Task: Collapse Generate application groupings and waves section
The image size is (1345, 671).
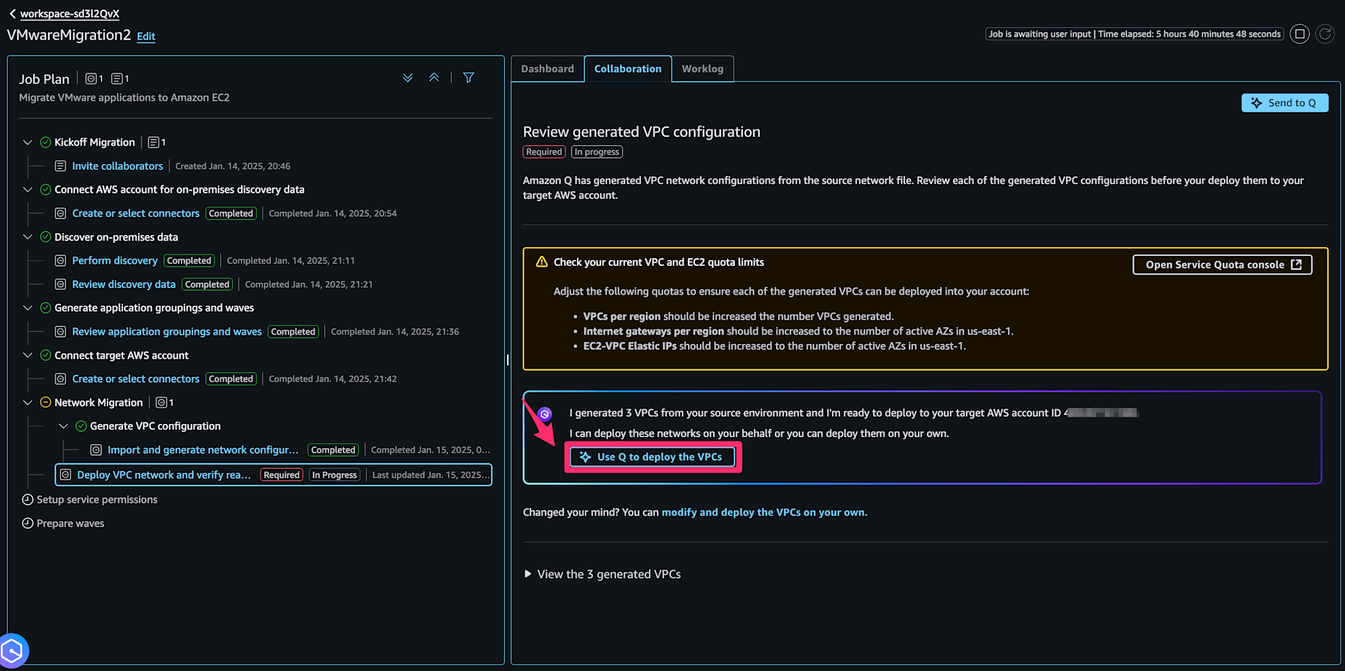Action: (x=28, y=308)
